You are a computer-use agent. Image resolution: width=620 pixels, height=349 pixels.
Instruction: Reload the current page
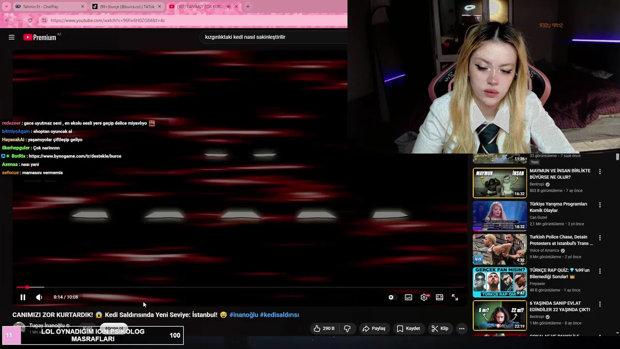tap(30, 20)
